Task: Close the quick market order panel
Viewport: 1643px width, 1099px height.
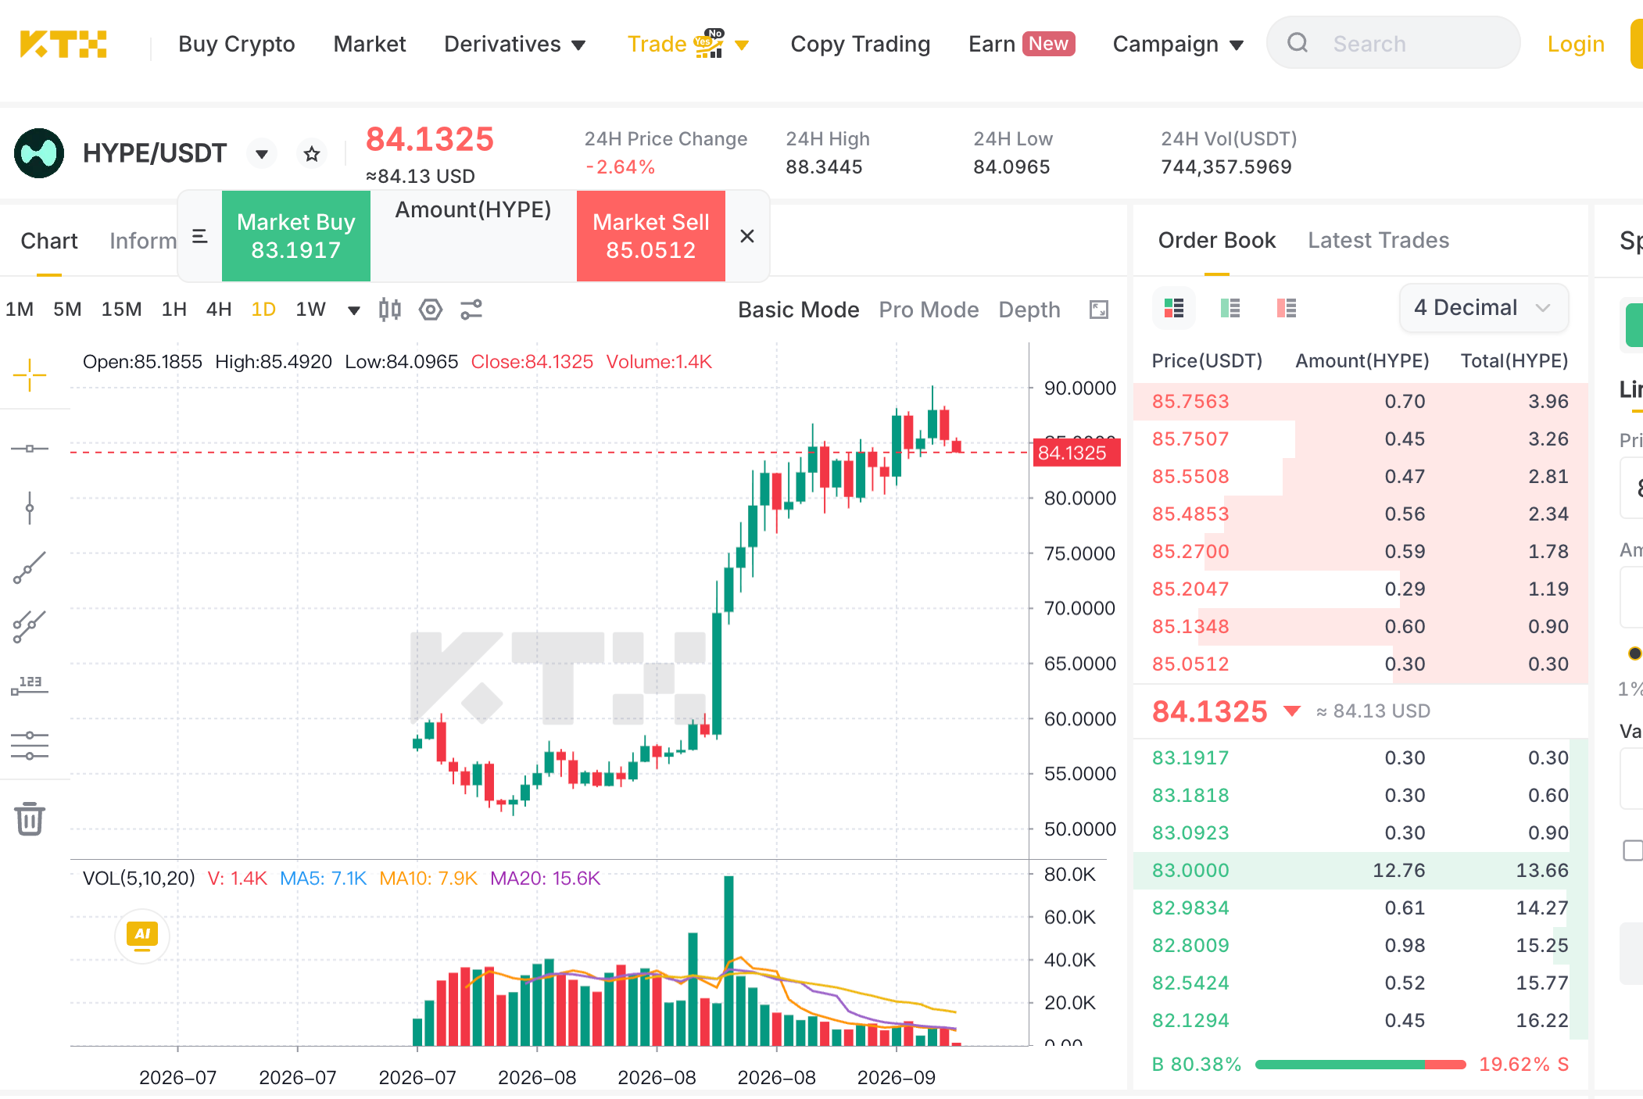Action: point(747,236)
